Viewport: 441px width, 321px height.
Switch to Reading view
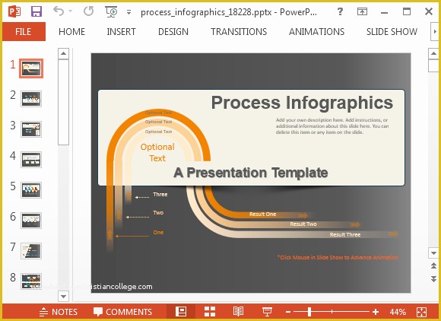tap(238, 312)
